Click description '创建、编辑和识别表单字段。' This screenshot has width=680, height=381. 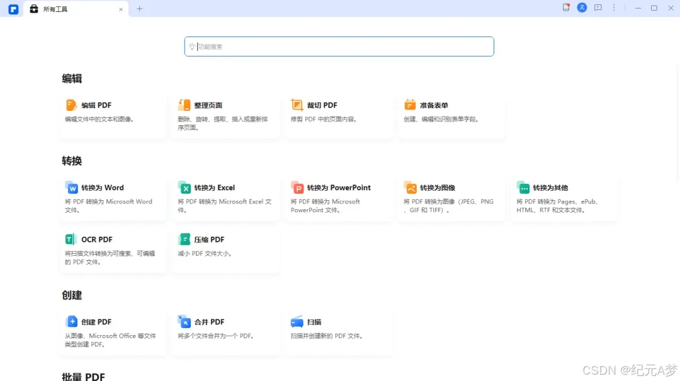[441, 119]
